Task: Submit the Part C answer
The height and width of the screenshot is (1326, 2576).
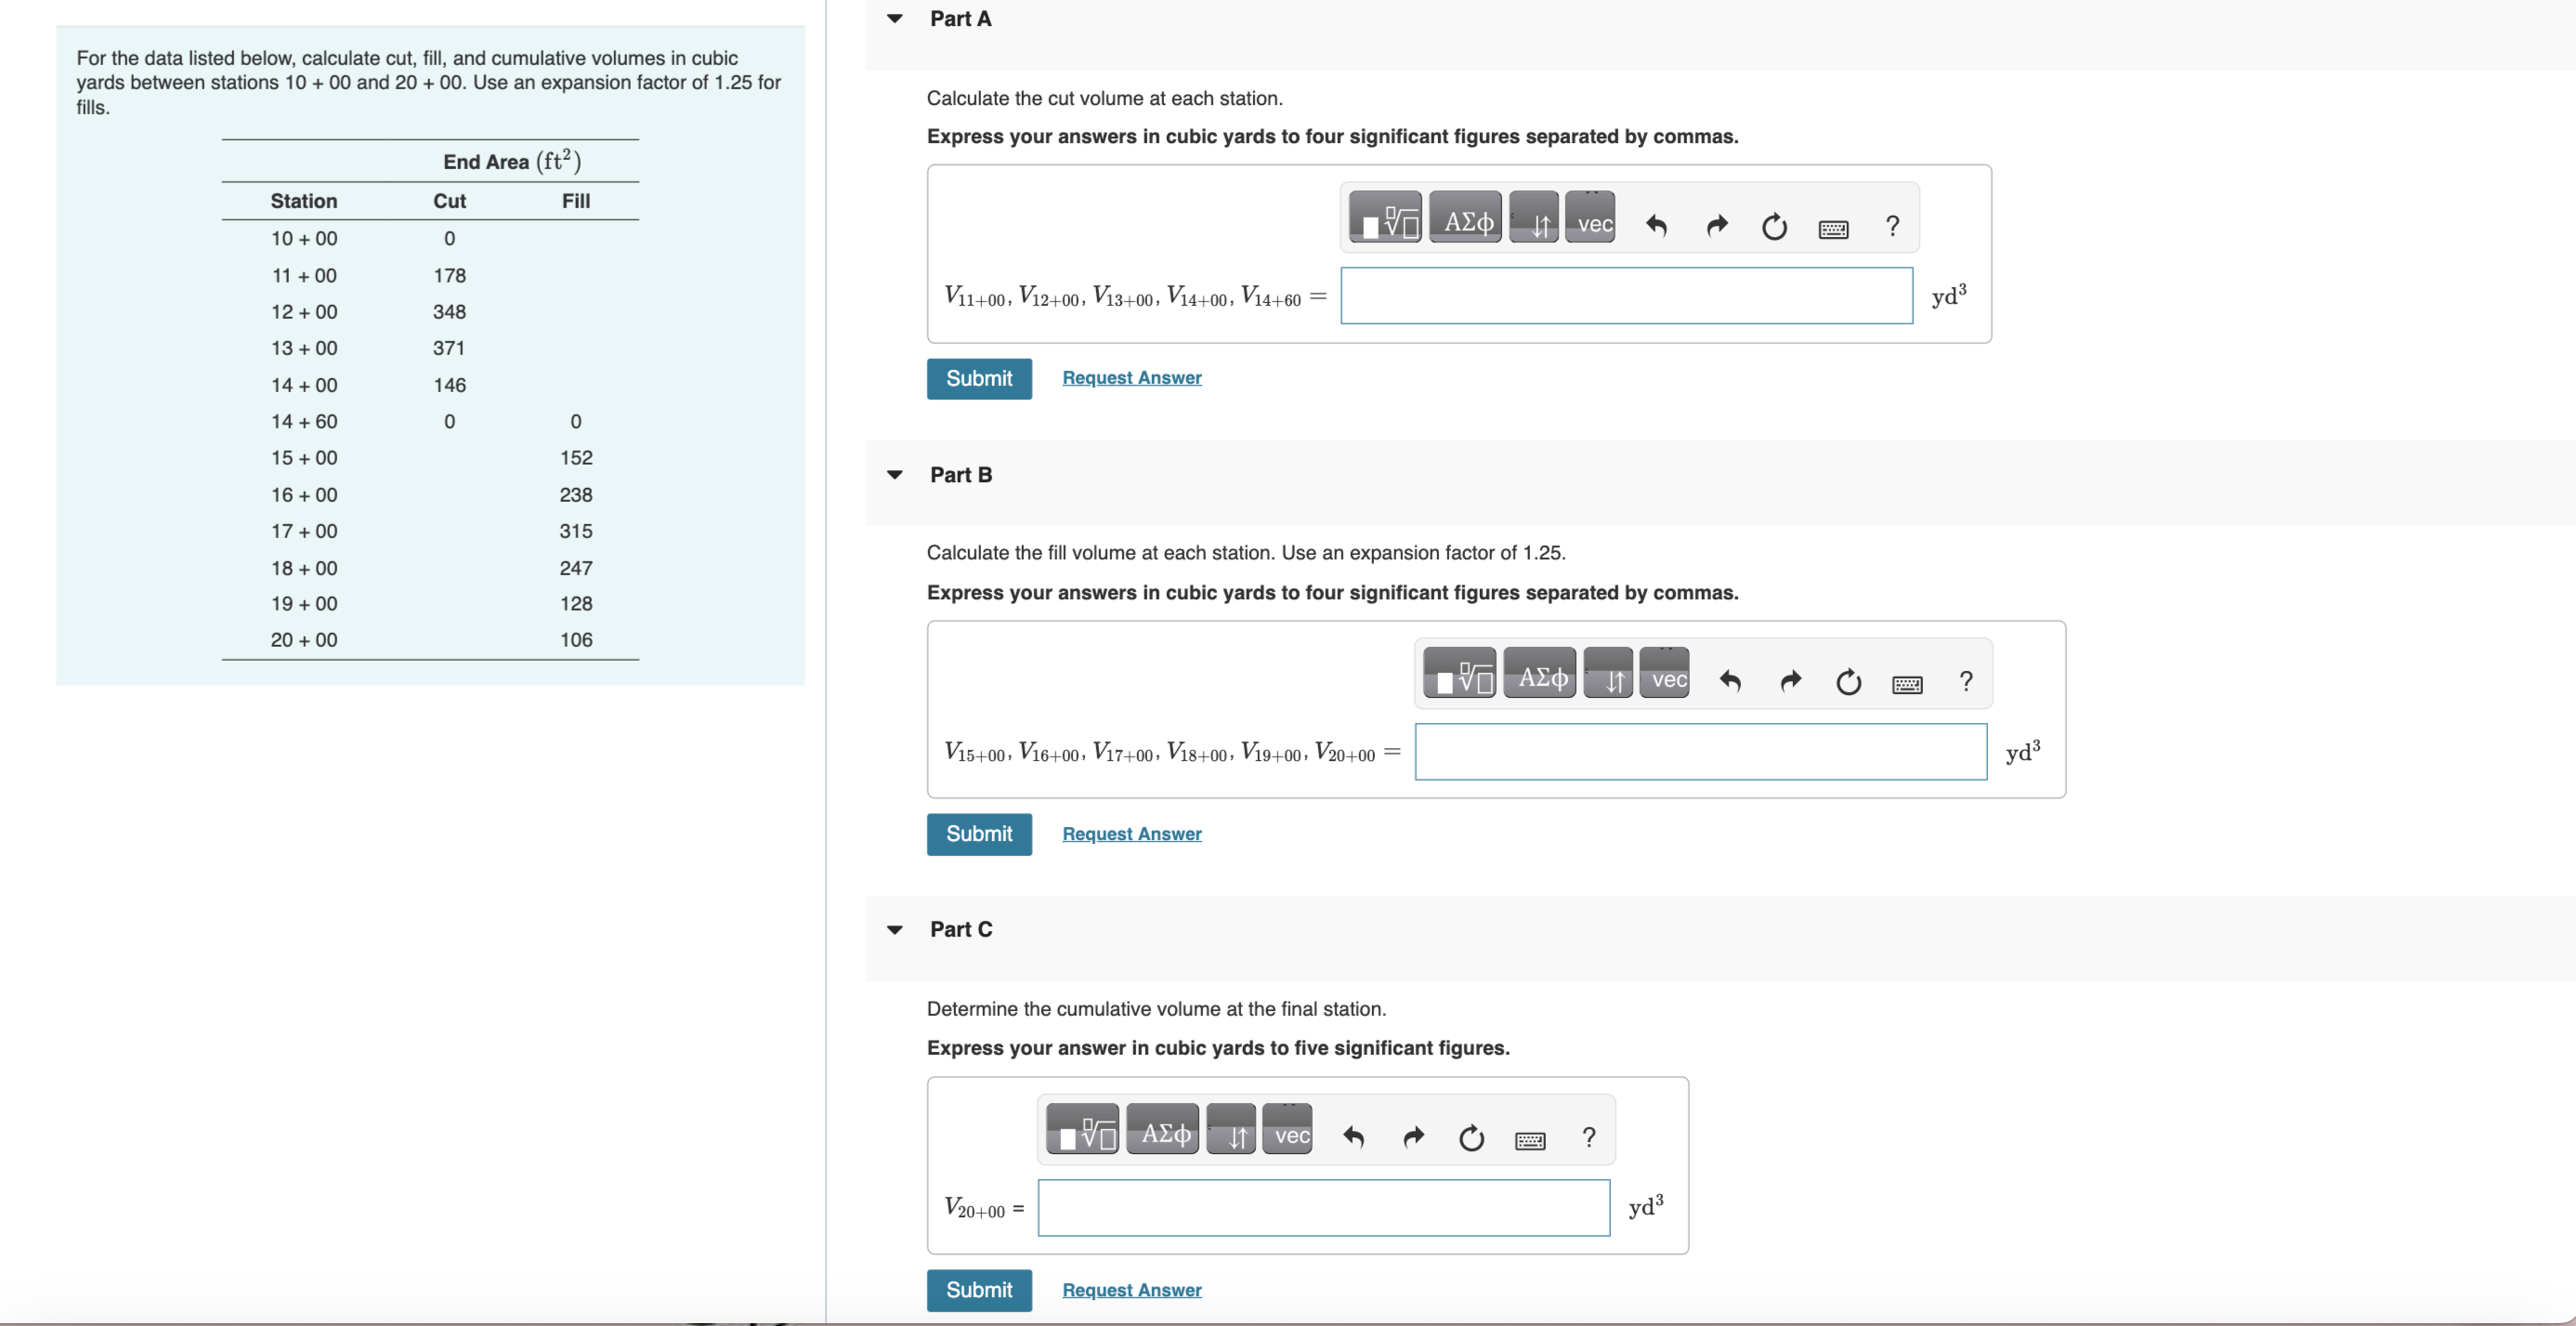Action: pyautogui.click(x=978, y=1290)
